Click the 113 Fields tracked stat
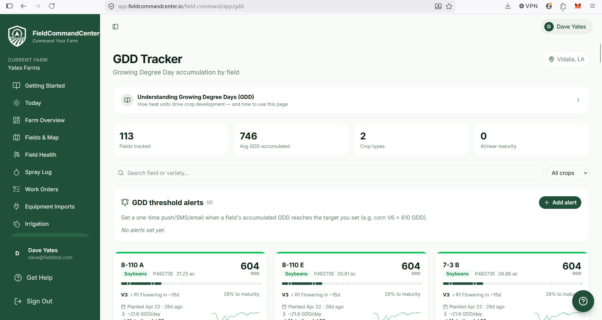The width and height of the screenshot is (602, 320). 171,140
